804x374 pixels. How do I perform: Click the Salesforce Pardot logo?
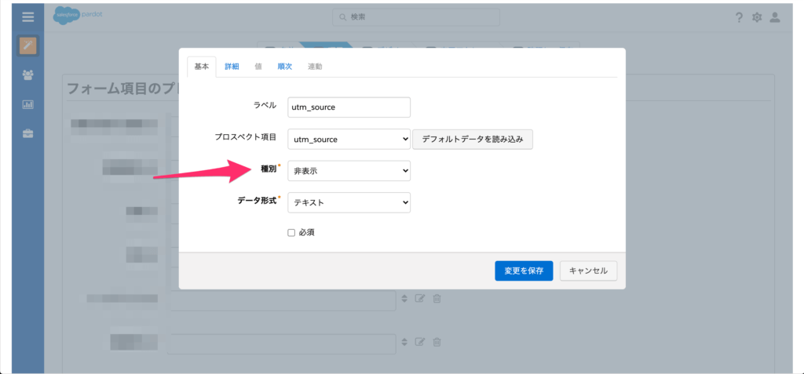77,16
